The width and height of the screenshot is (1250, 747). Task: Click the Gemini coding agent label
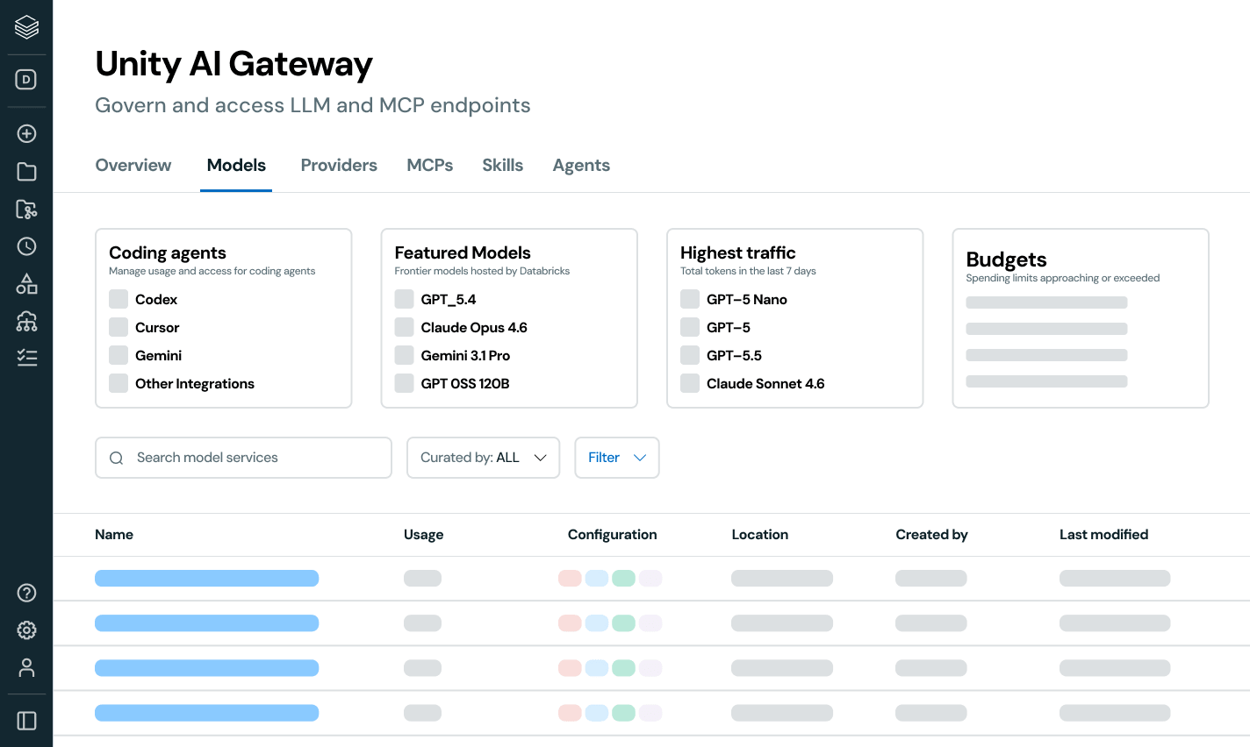point(158,355)
